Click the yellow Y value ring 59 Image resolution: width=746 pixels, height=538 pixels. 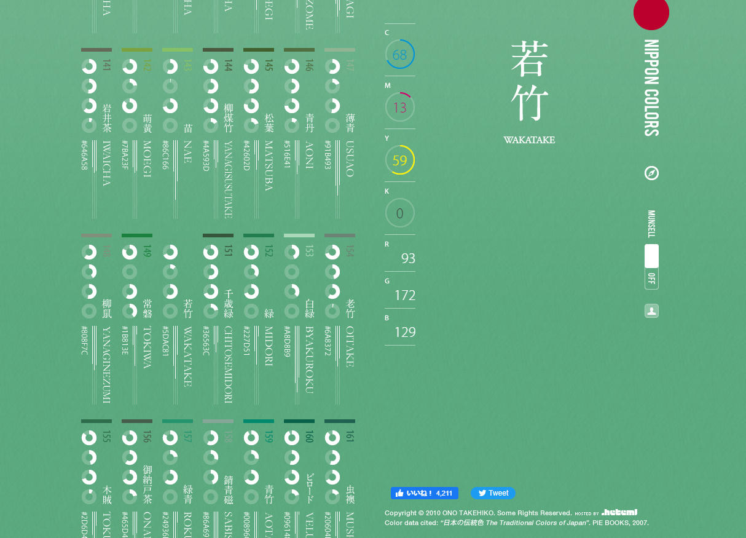pyautogui.click(x=399, y=160)
